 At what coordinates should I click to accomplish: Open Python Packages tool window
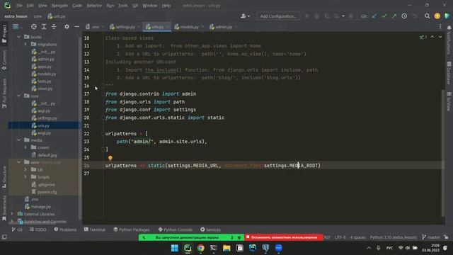coord(132,229)
